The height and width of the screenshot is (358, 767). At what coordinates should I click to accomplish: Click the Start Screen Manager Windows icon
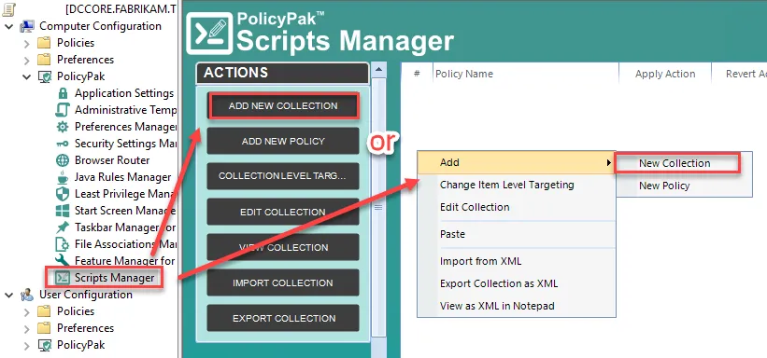coord(63,211)
